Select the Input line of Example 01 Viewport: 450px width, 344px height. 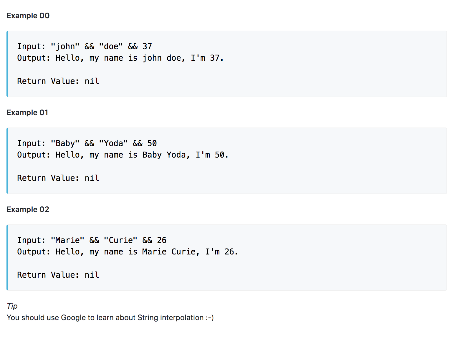[87, 143]
